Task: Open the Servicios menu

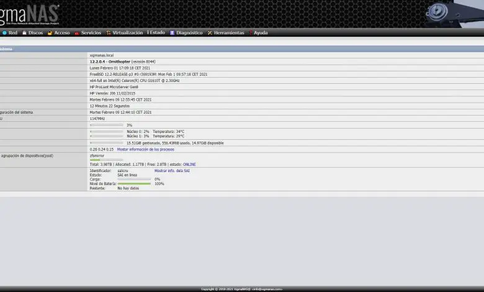Action: (x=91, y=33)
